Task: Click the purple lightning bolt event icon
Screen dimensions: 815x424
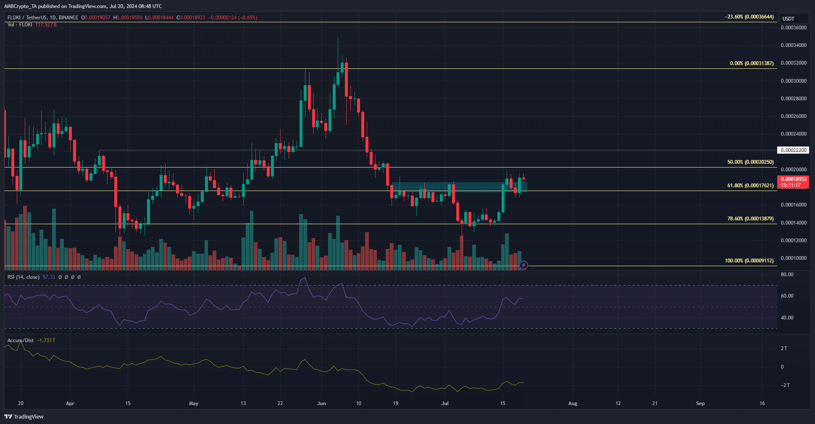Action: point(523,265)
